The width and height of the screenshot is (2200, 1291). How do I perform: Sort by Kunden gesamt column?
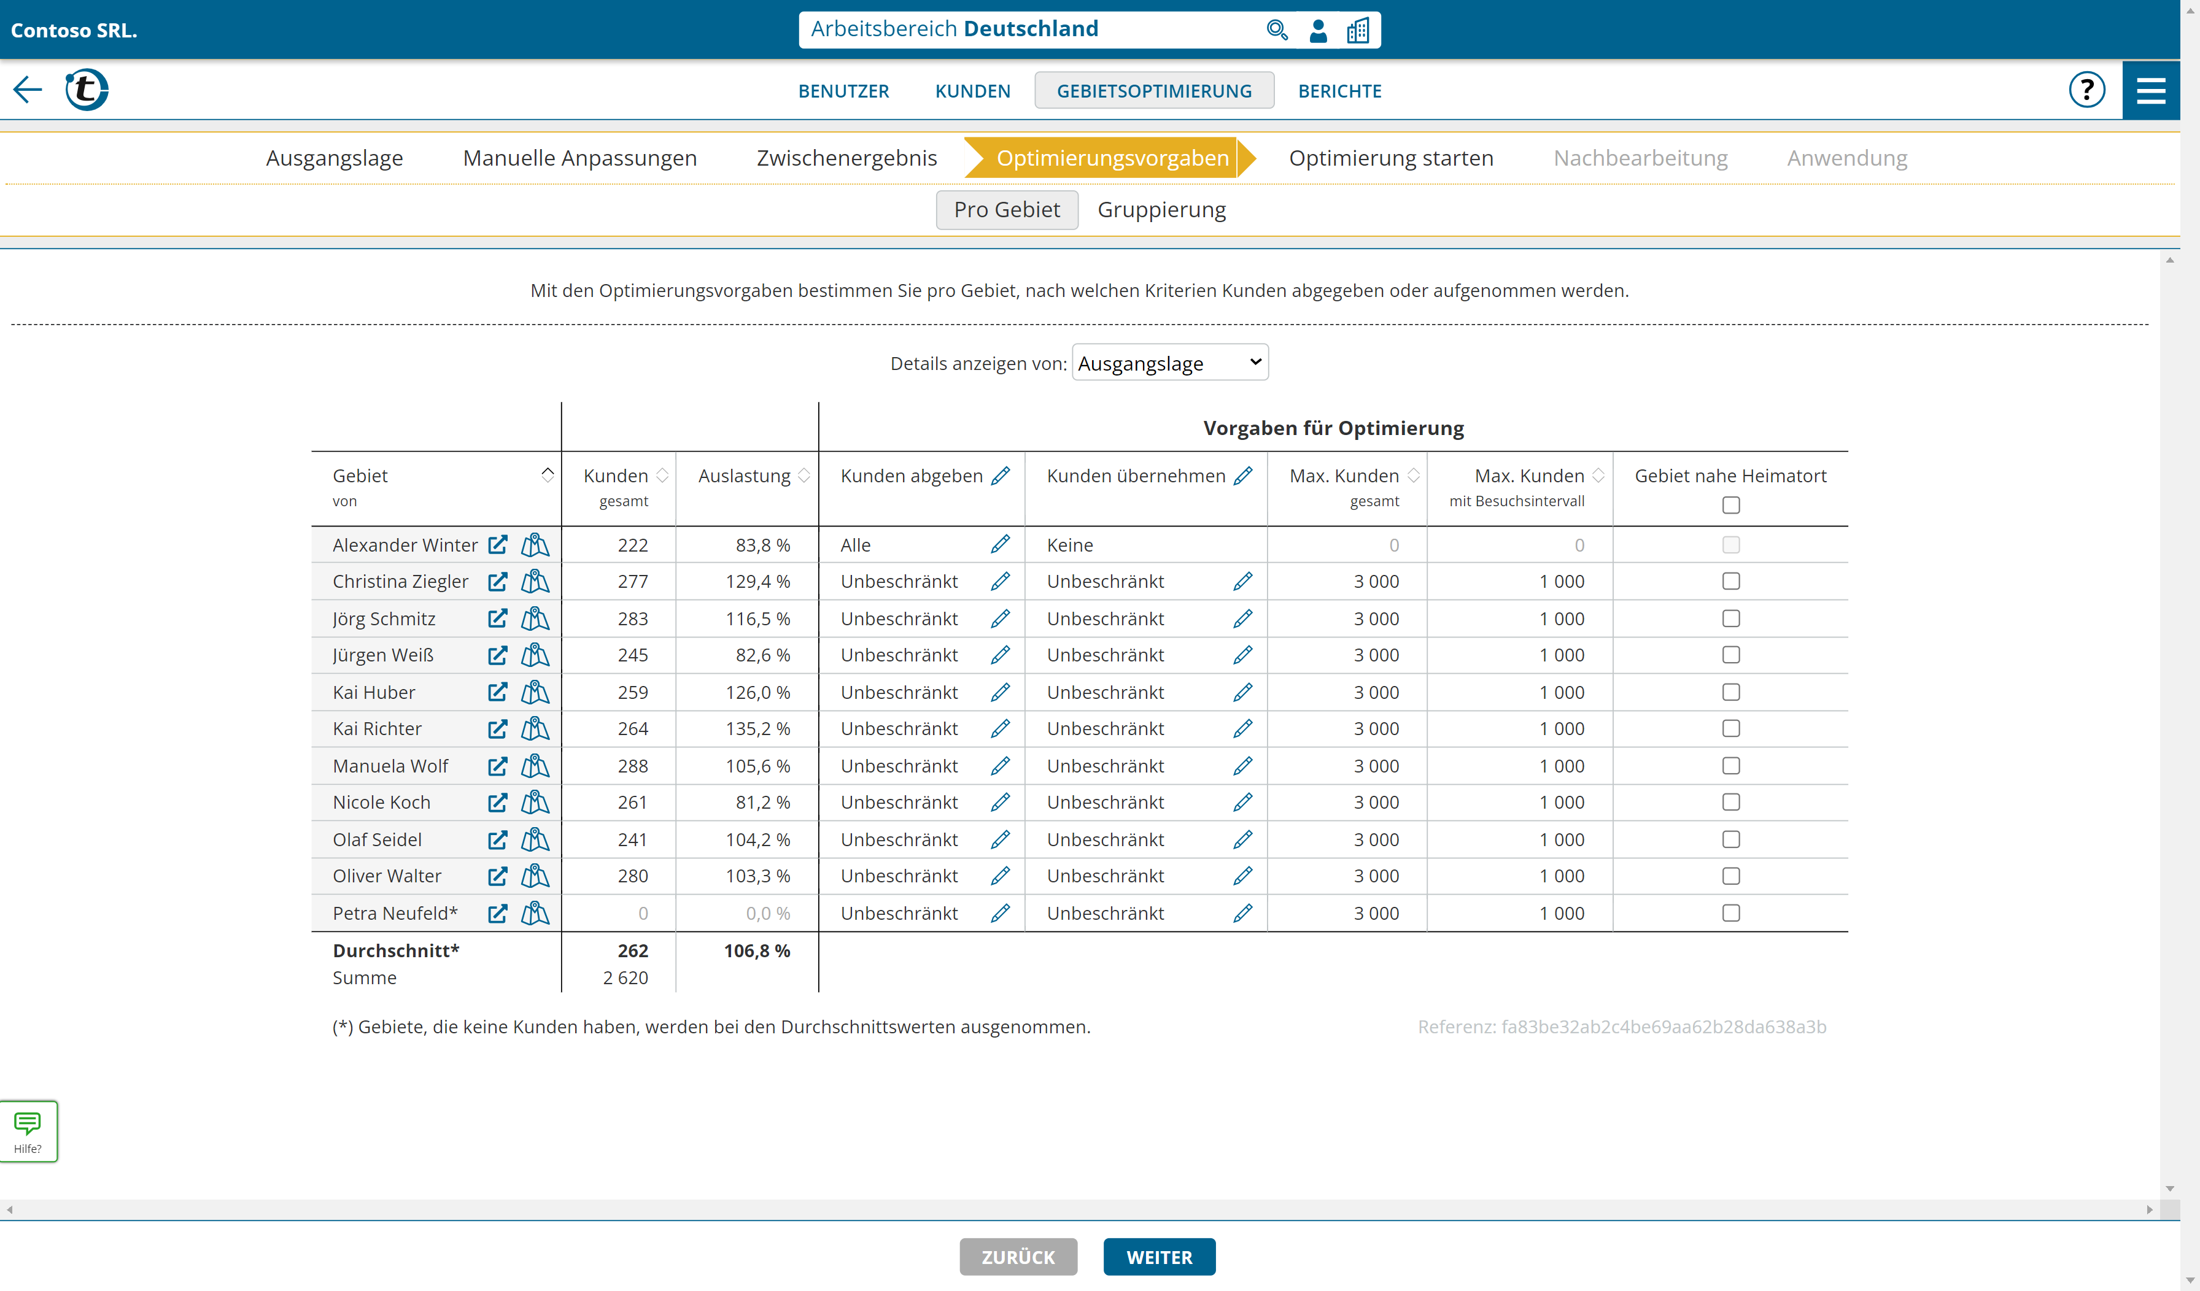point(662,476)
